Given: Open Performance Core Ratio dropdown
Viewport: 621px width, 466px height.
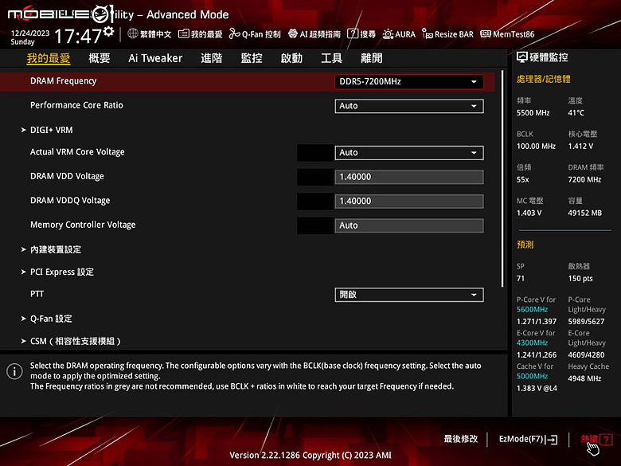Looking at the screenshot, I should click(409, 106).
